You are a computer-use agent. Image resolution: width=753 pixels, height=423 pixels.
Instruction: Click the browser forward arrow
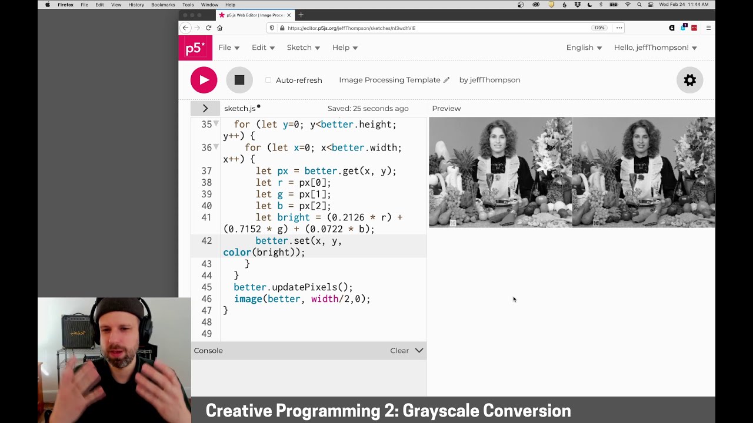(197, 28)
